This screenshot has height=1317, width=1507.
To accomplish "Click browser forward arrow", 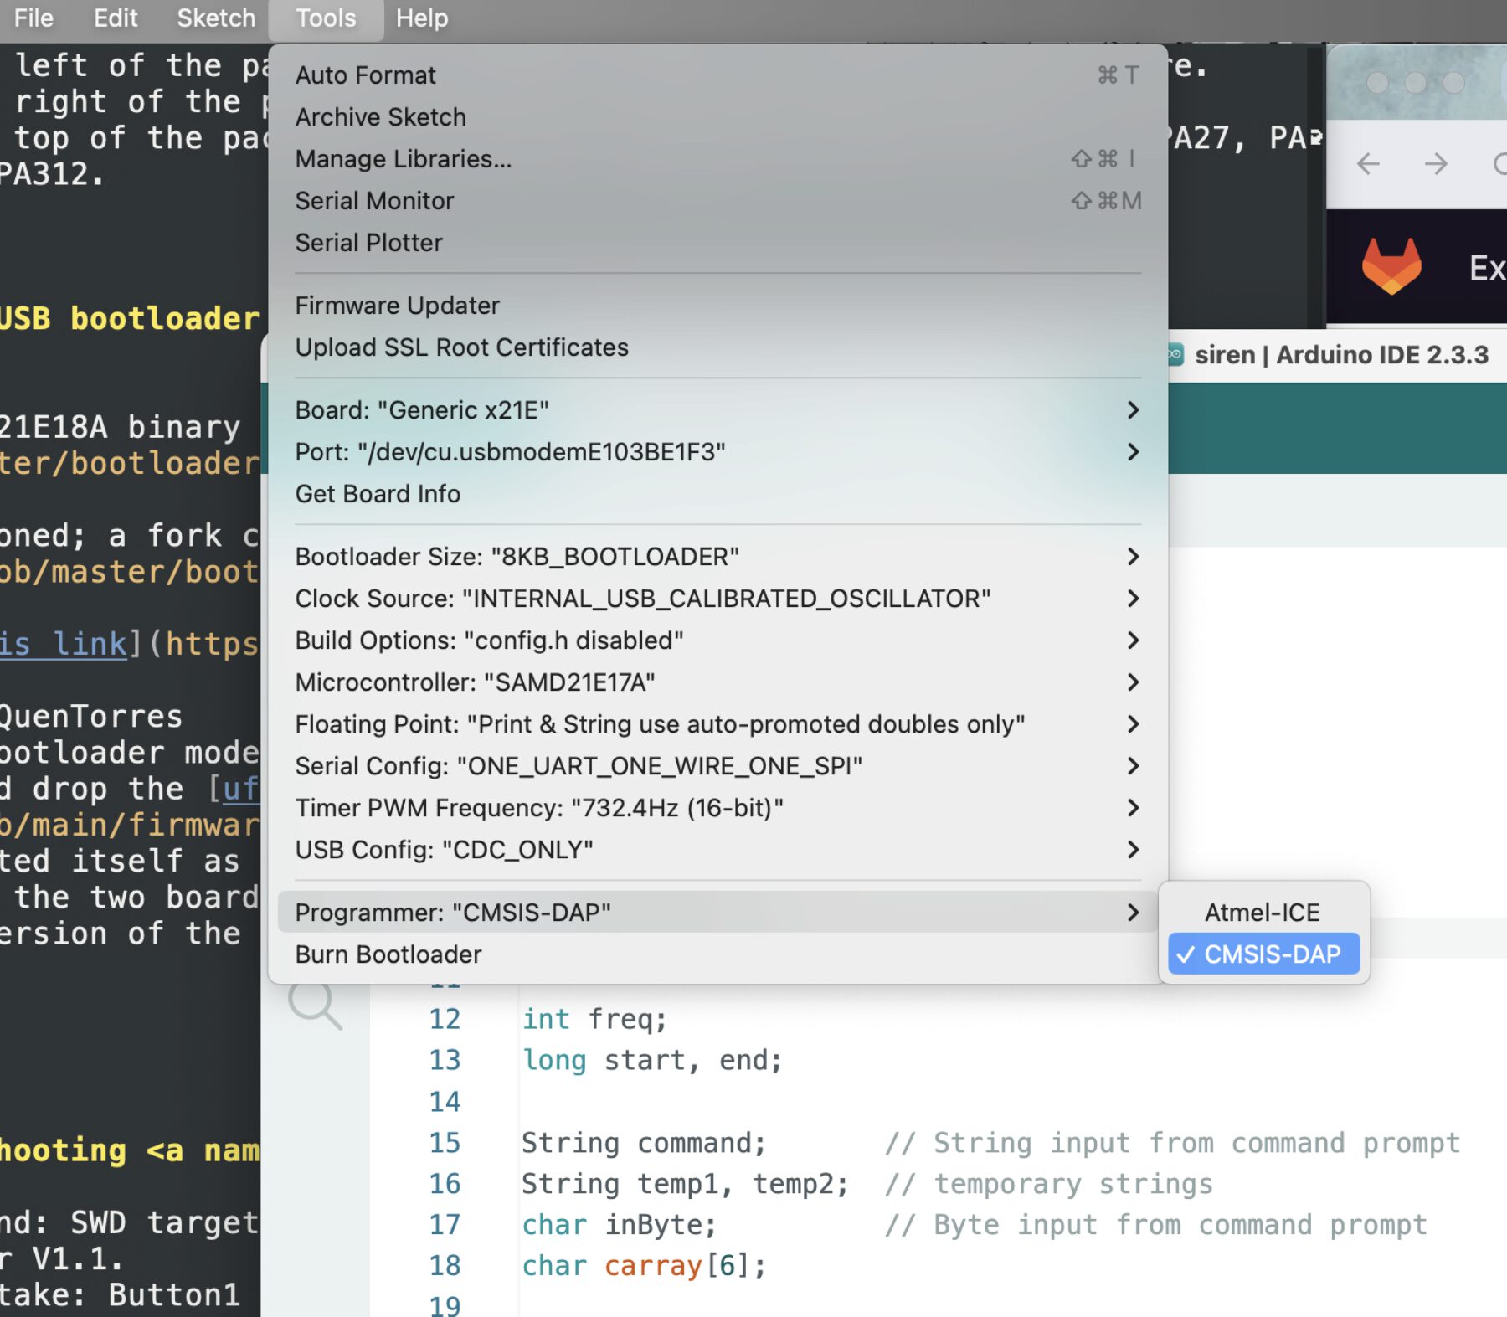I will (1436, 163).
